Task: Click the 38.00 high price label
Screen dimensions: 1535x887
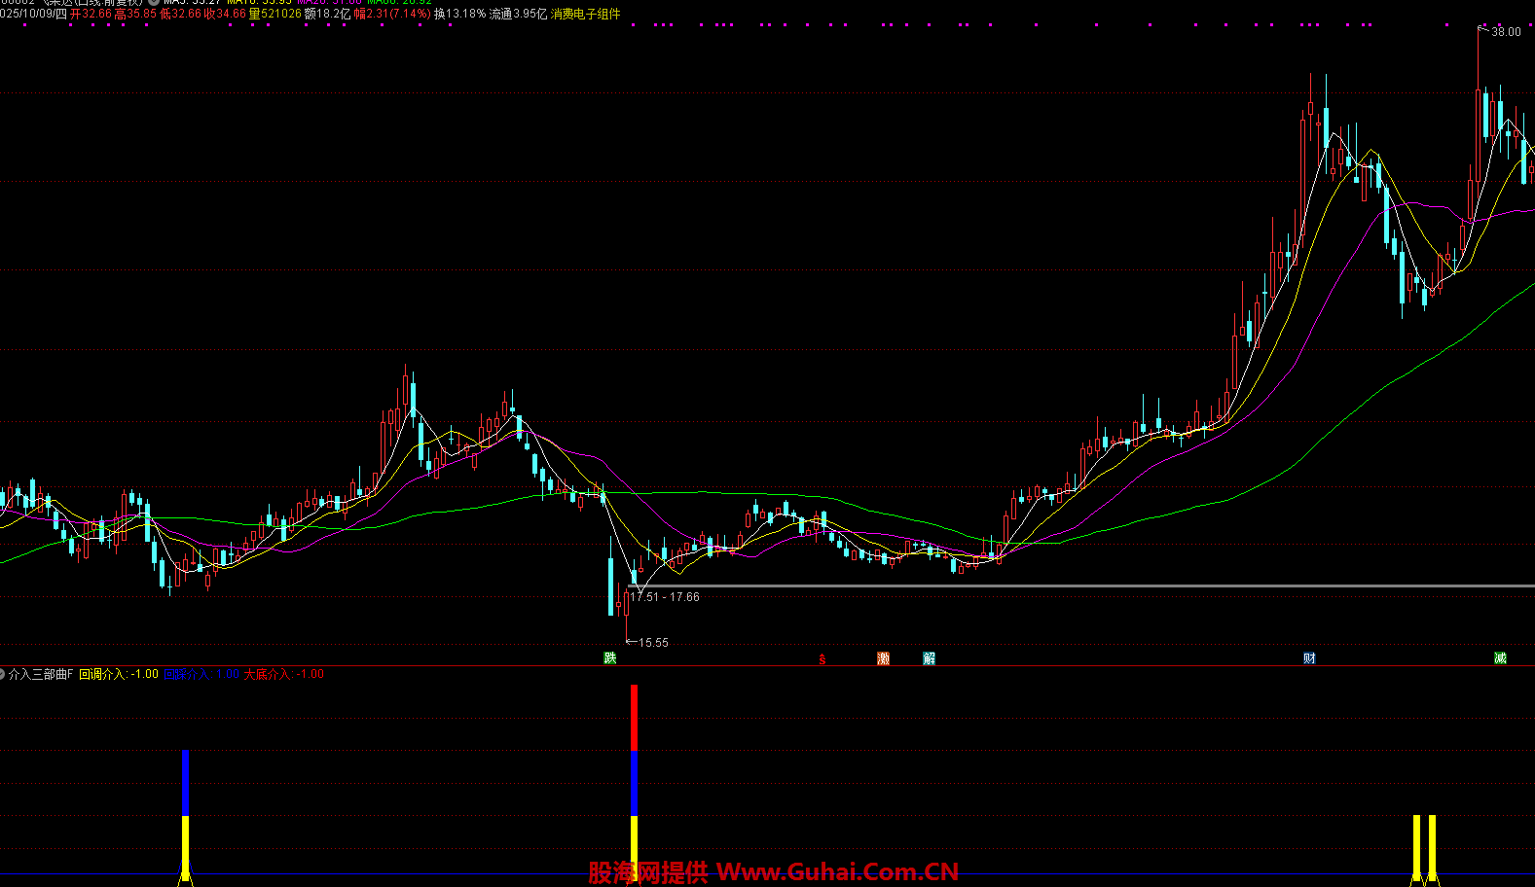Action: [1506, 32]
